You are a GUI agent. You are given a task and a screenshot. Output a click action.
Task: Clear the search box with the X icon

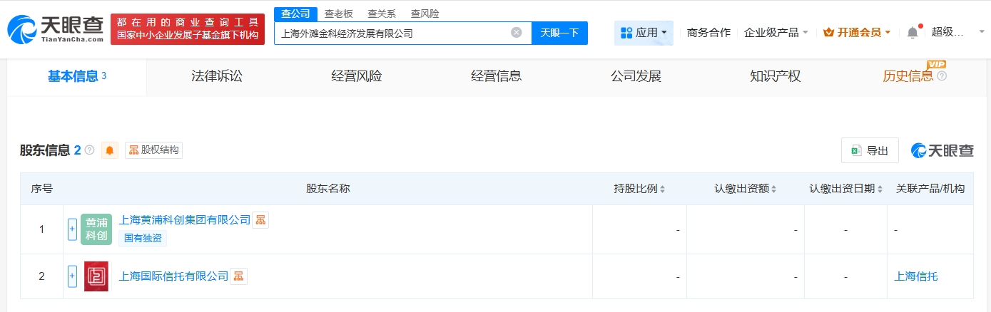tap(517, 33)
